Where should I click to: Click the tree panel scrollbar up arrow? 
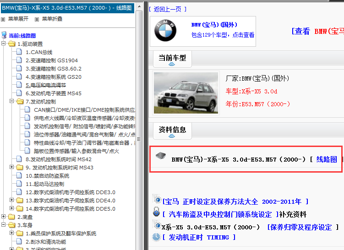pyautogui.click(x=139, y=6)
